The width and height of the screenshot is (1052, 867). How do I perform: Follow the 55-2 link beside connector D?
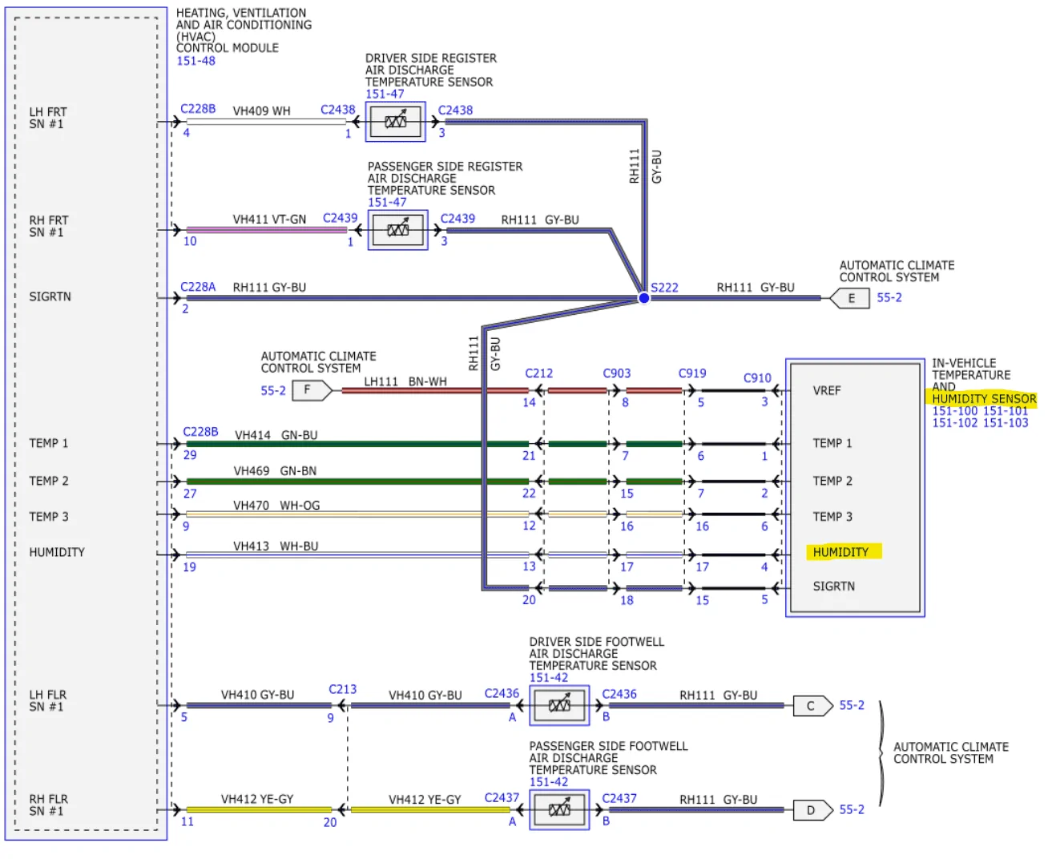[852, 809]
